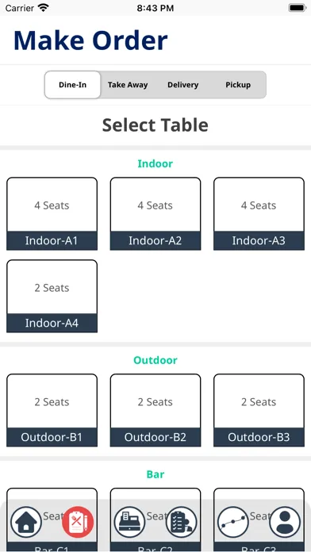Open the user profile icon
Image resolution: width=311 pixels, height=552 pixels.
tap(285, 522)
